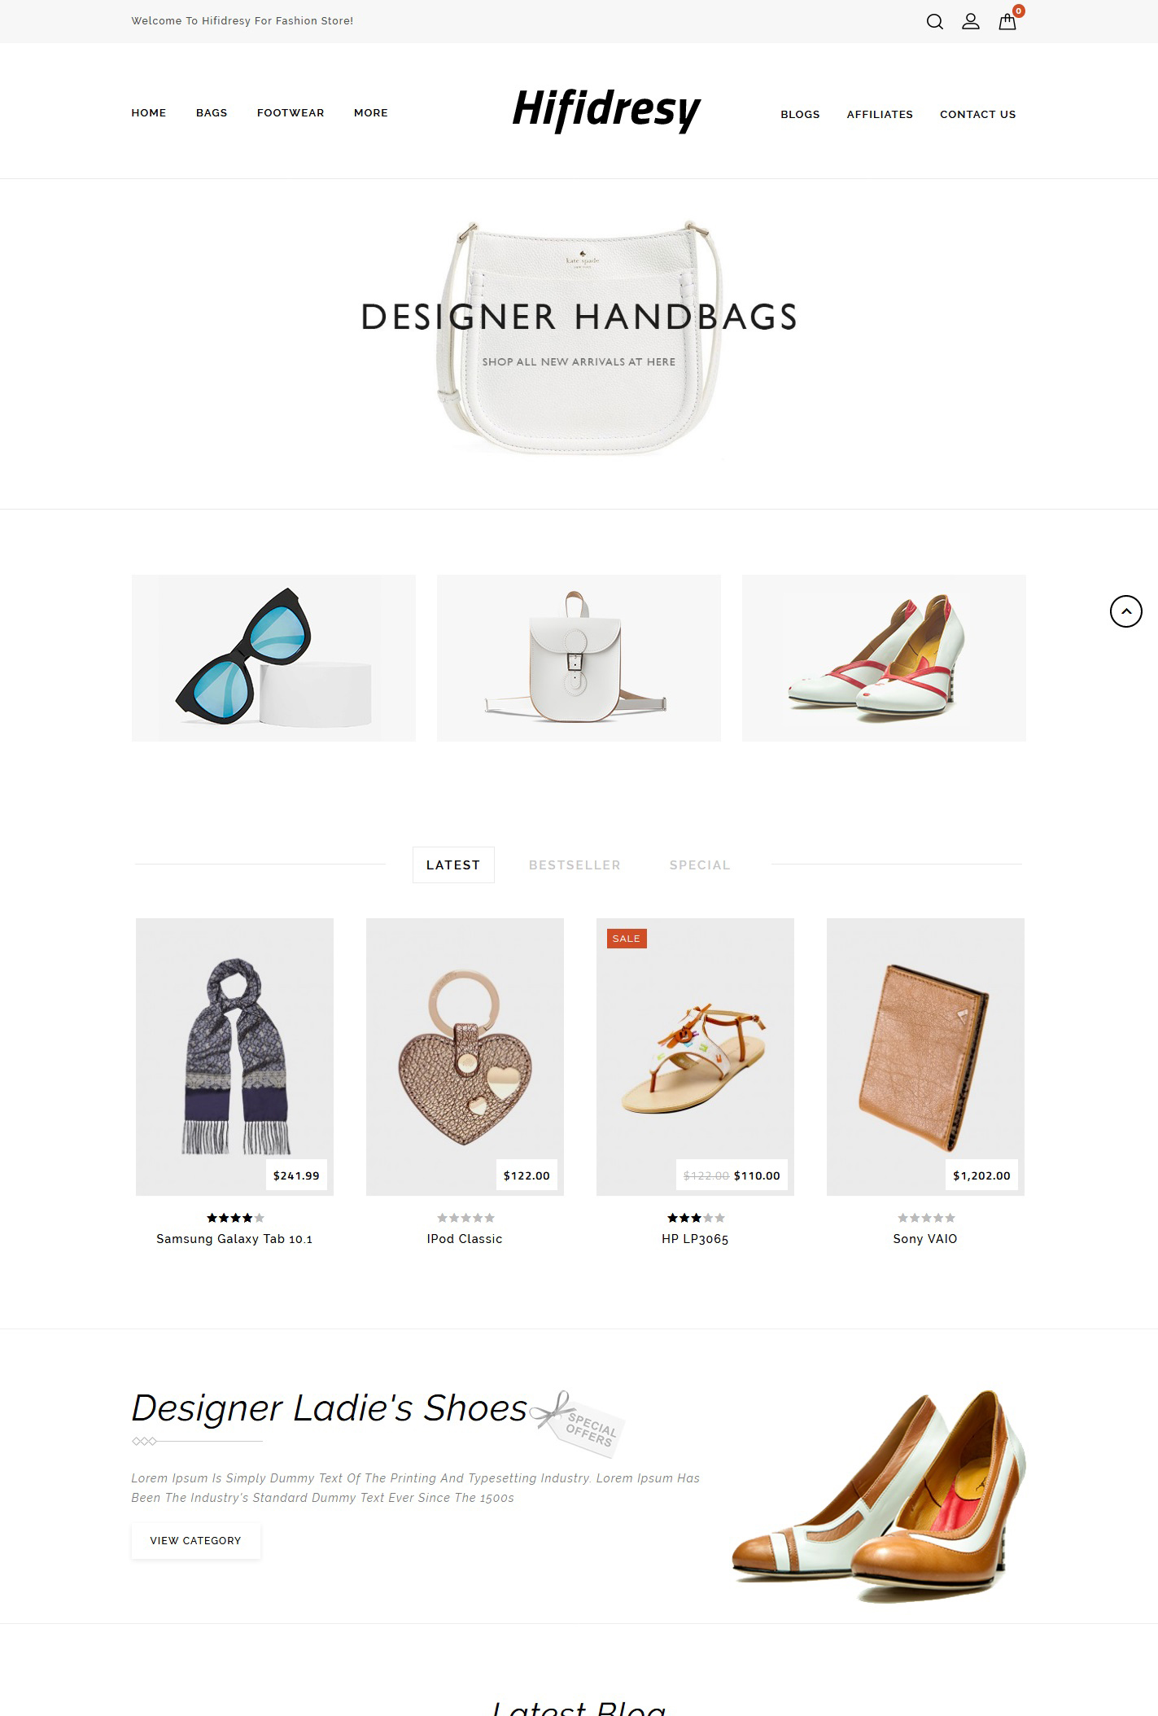1158x1716 pixels.
Task: Expand the FOOTWEAR menu item
Action: [x=291, y=113]
